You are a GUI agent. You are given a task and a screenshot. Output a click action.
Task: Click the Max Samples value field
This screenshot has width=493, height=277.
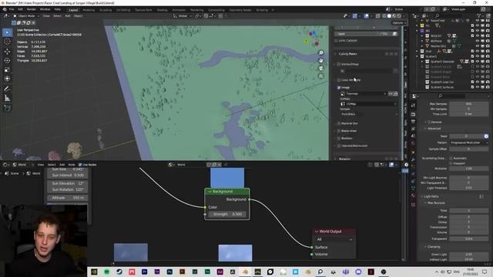(469, 104)
